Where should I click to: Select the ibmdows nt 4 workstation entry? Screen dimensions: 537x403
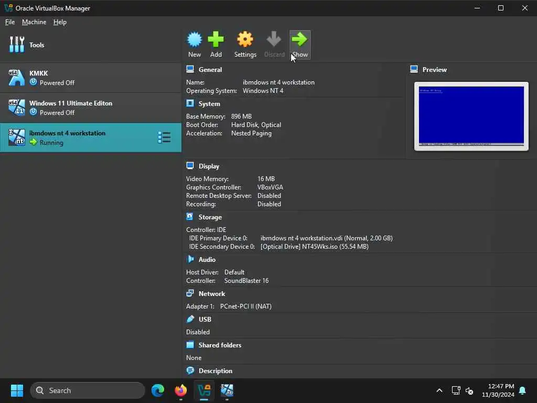pyautogui.click(x=90, y=137)
